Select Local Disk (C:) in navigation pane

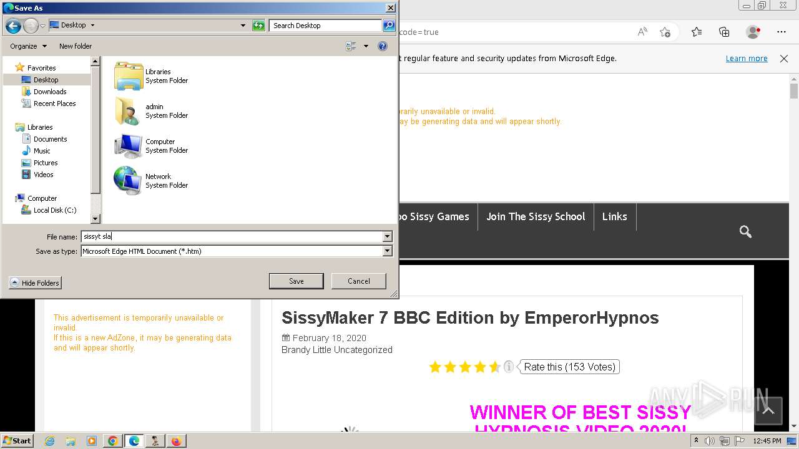tap(55, 210)
